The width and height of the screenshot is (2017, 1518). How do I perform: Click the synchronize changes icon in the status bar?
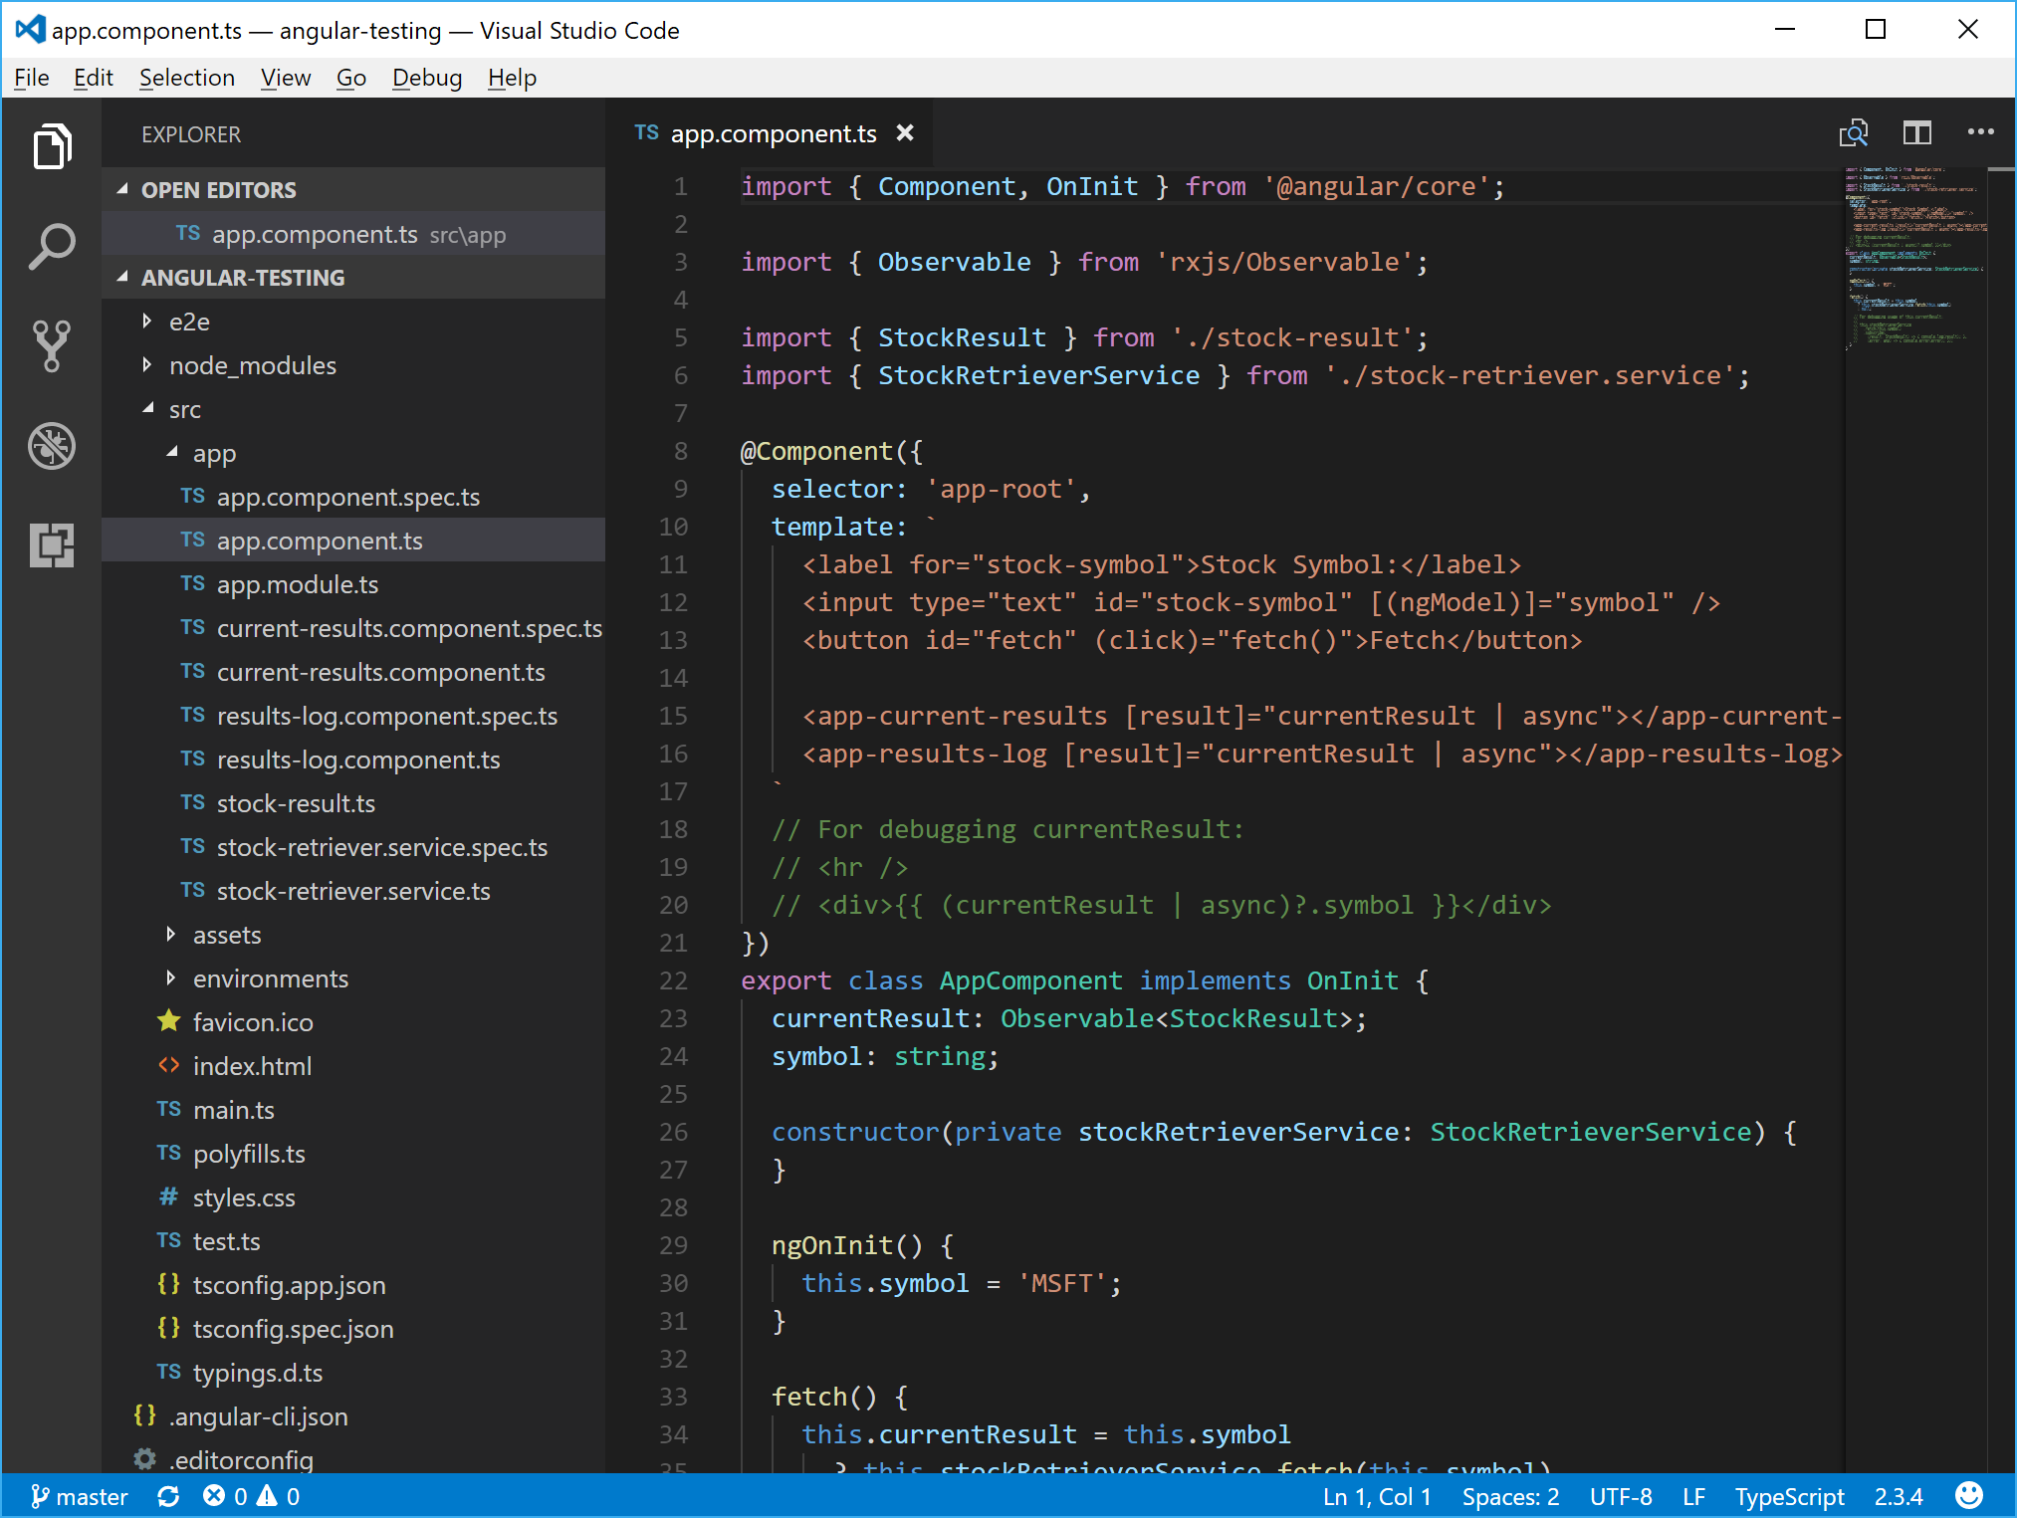pyautogui.click(x=169, y=1496)
